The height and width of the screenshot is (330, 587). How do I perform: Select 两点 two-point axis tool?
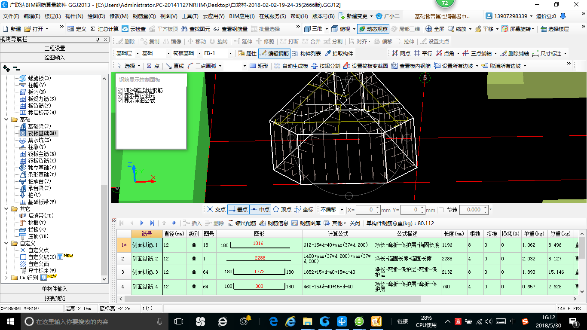point(401,54)
